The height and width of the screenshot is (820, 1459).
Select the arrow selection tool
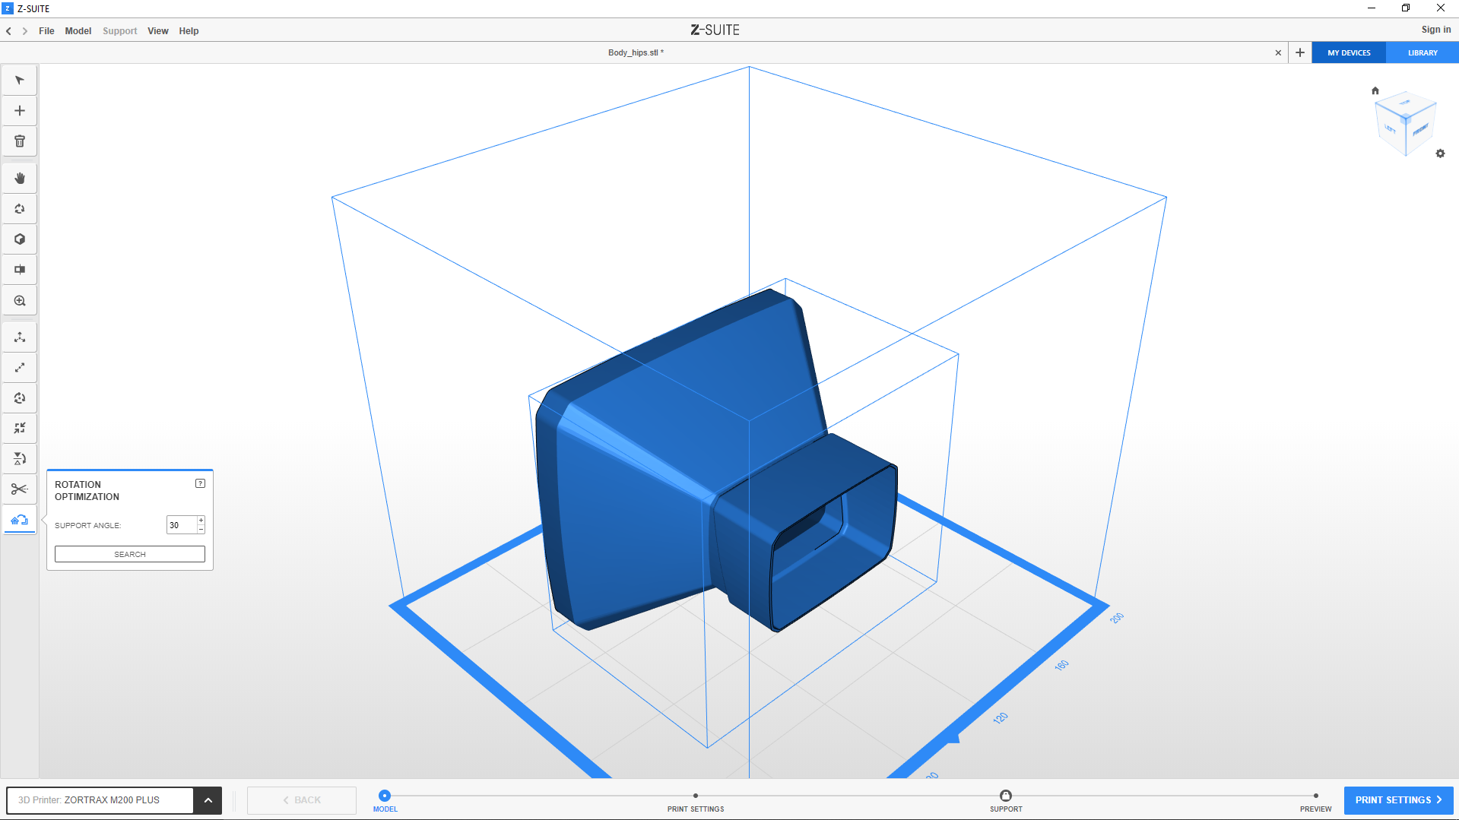20,81
